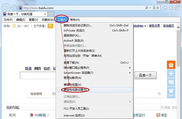182x119 pixels.
Task: Expand 弹出窗口阻止程序(P) submenu
Action: (x=94, y=68)
